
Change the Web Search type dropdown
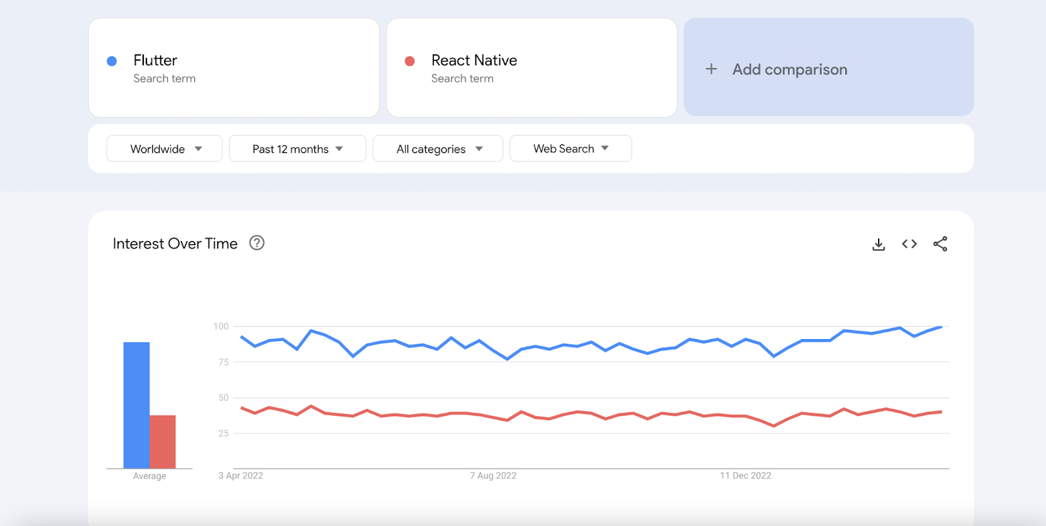click(x=570, y=149)
